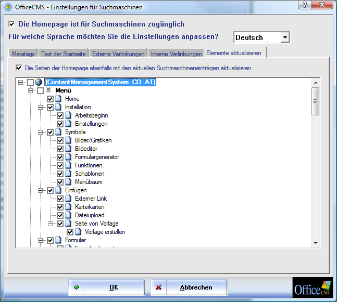
Task: Click the page icon next to Formular
Action: 58,240
